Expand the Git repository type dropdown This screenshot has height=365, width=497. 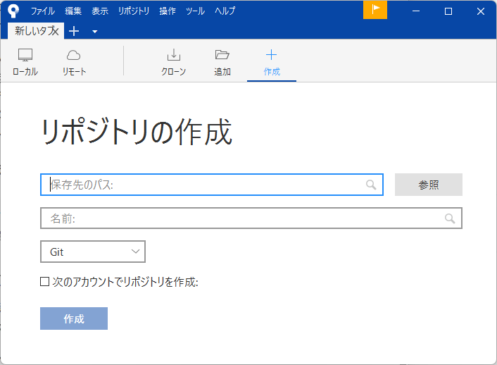(x=93, y=252)
